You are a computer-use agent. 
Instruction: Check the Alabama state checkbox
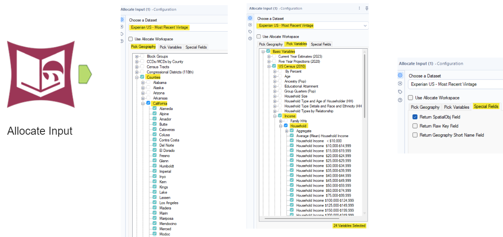point(148,82)
